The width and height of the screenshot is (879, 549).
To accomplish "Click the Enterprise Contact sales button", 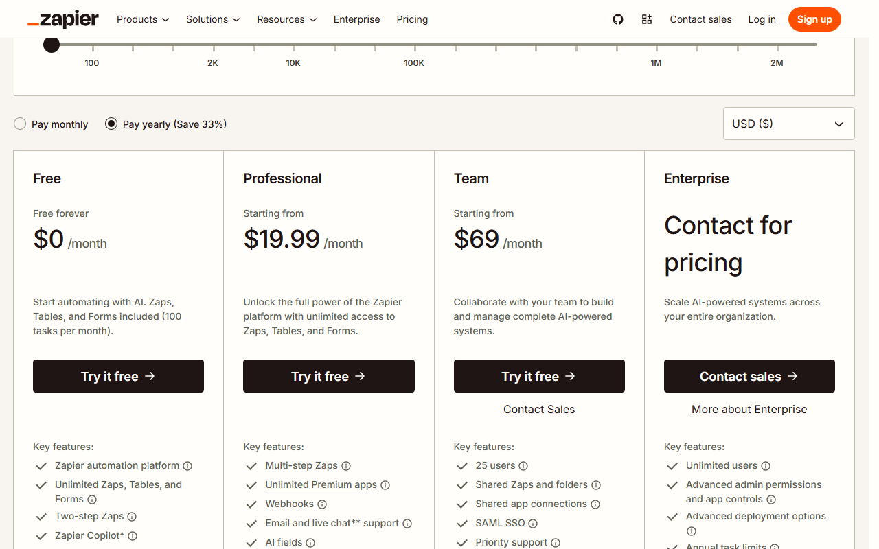I will coord(749,376).
